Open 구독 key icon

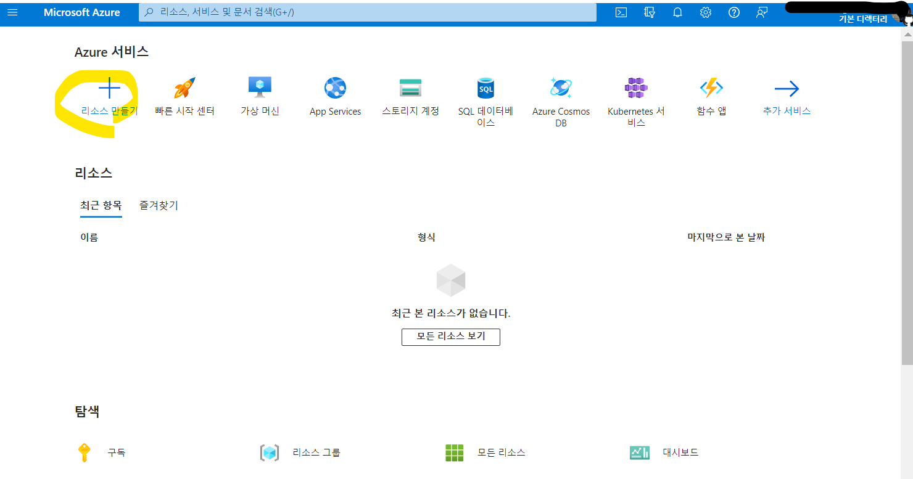[x=84, y=452]
